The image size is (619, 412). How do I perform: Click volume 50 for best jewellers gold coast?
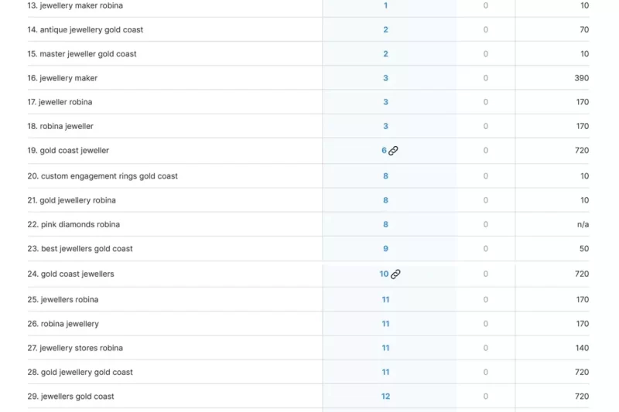pyautogui.click(x=584, y=249)
